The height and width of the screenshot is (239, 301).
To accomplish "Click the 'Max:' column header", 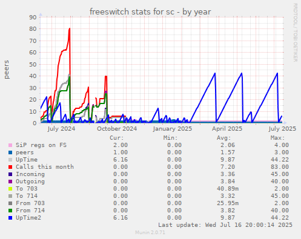I will 277,138.
